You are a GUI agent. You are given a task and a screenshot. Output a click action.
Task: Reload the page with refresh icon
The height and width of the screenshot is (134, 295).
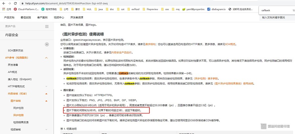pos(15,3)
